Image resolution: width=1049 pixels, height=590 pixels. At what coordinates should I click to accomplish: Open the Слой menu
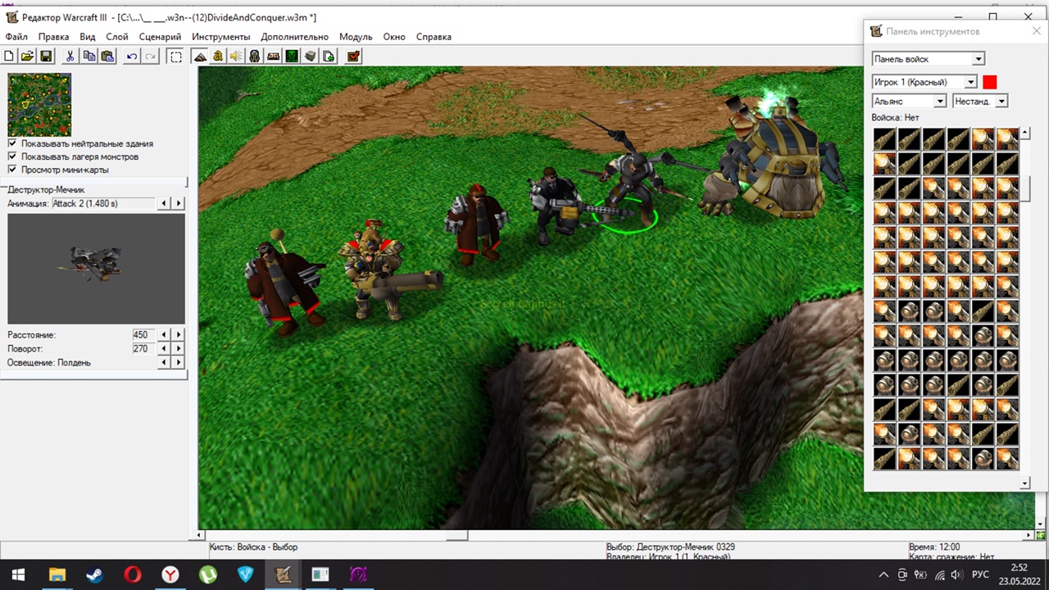[x=117, y=37]
